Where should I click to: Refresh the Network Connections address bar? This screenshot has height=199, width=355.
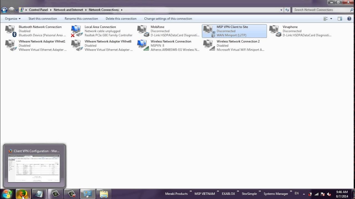(x=287, y=10)
